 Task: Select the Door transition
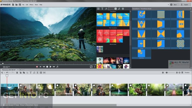(161, 25)
